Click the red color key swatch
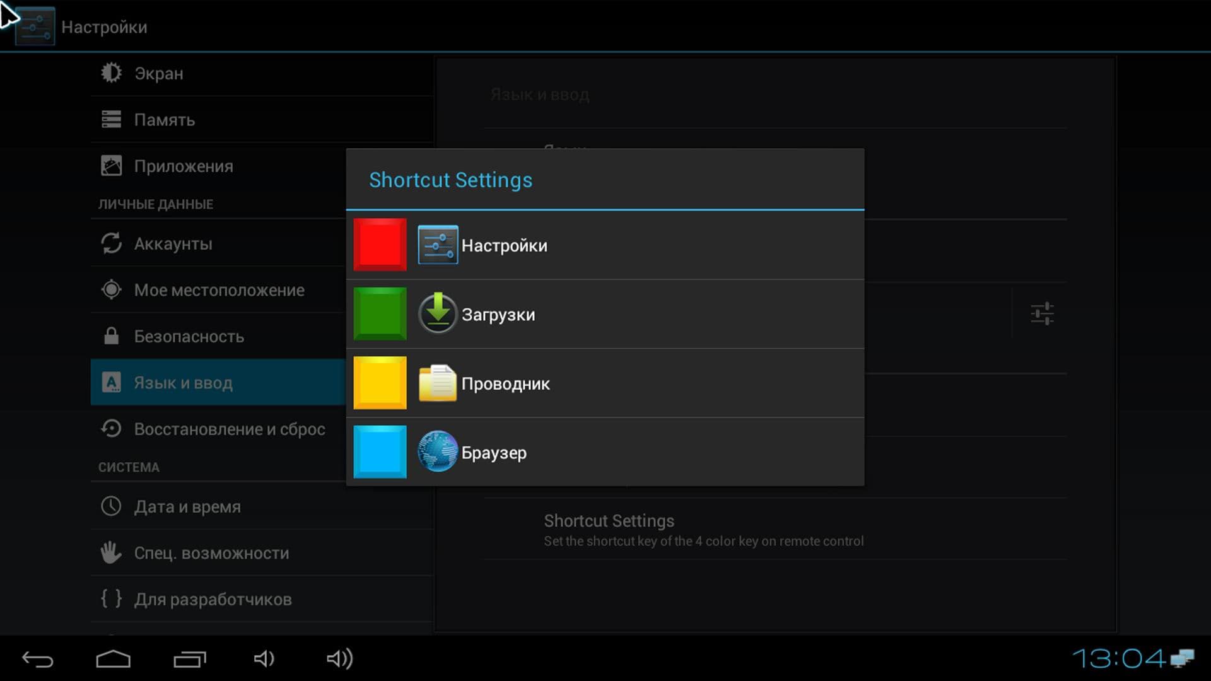 [380, 245]
